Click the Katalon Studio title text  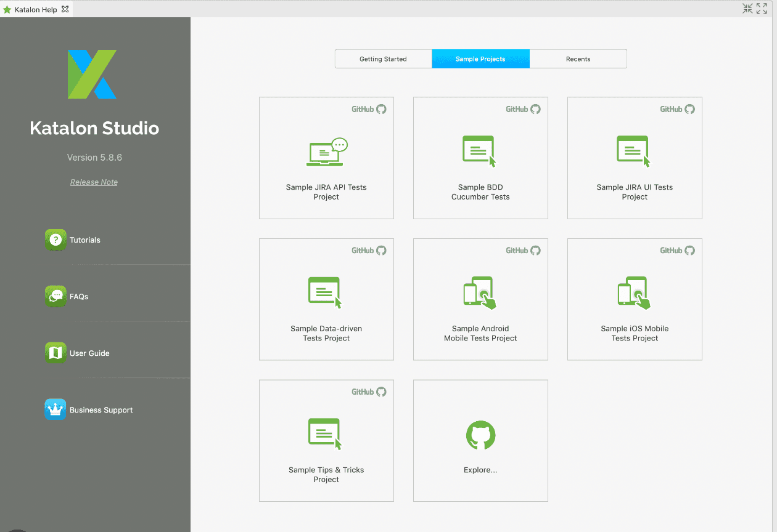pyautogui.click(x=94, y=128)
